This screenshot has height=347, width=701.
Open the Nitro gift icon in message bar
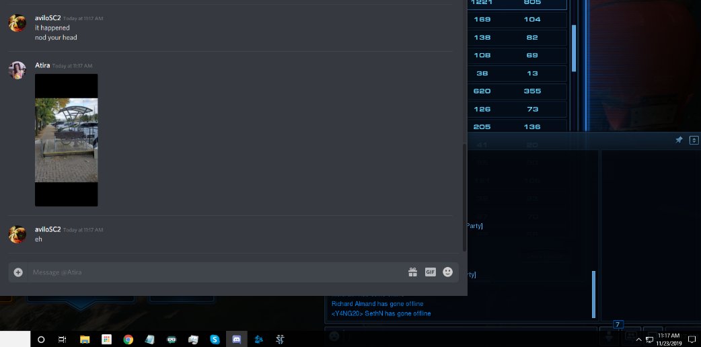tap(412, 272)
